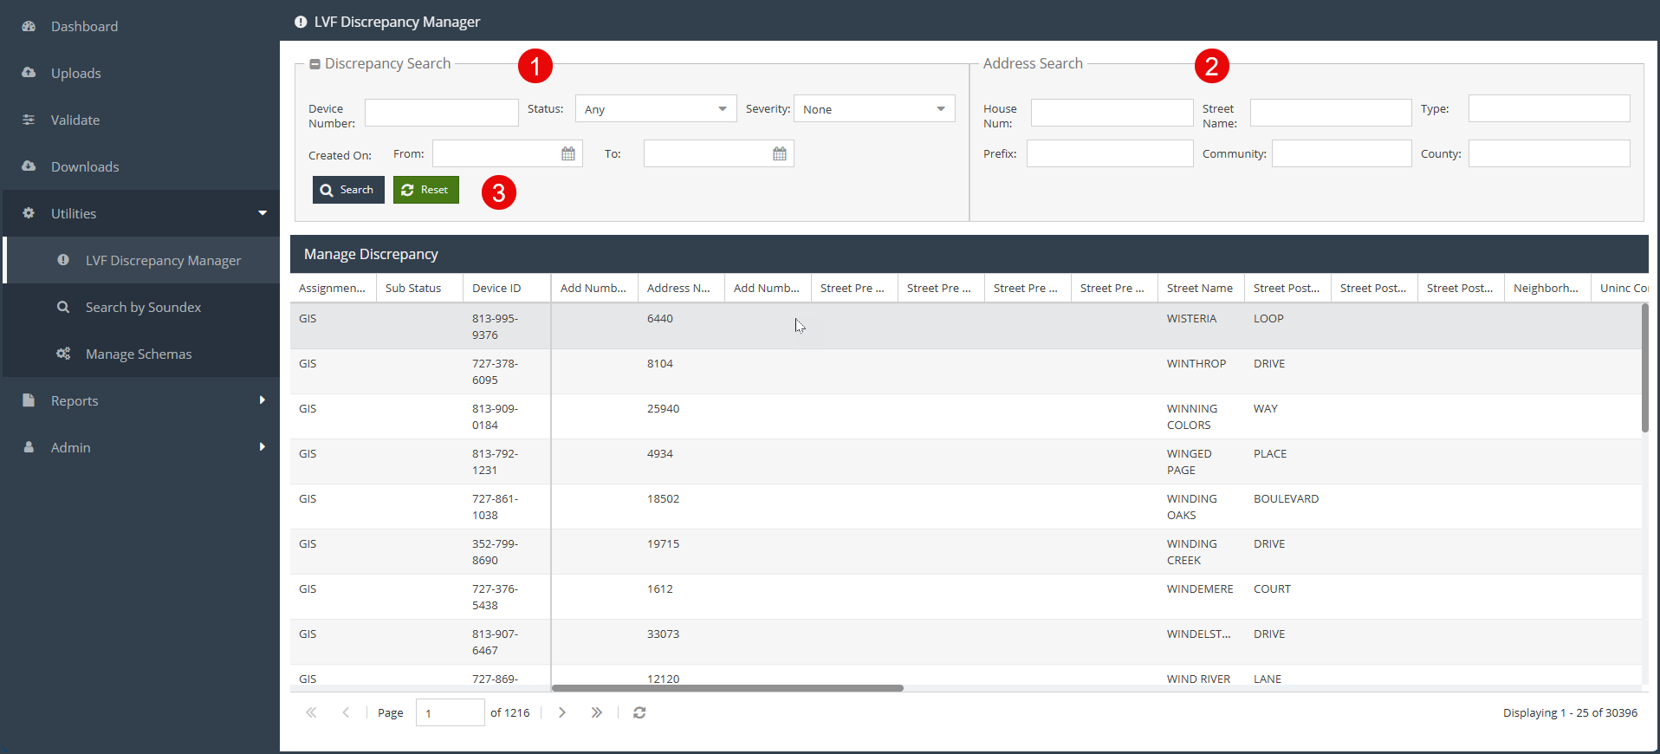Click the Manage Schemas gears icon
The height and width of the screenshot is (754, 1660).
click(63, 354)
